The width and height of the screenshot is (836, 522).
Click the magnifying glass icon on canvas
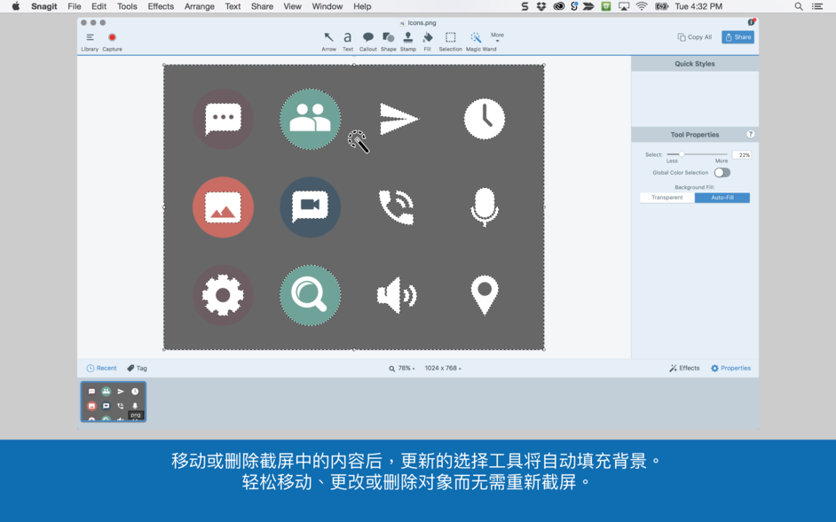click(x=311, y=295)
